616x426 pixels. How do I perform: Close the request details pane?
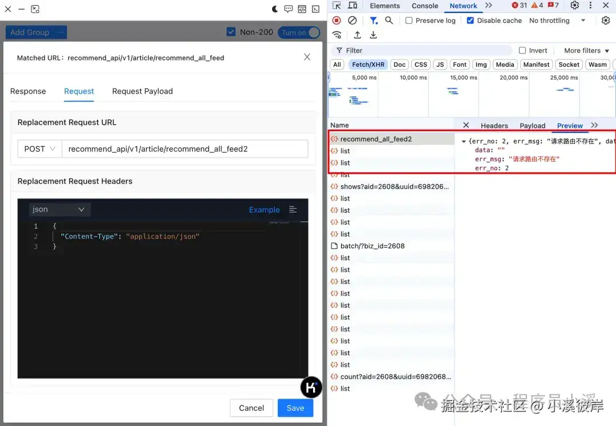coord(466,125)
